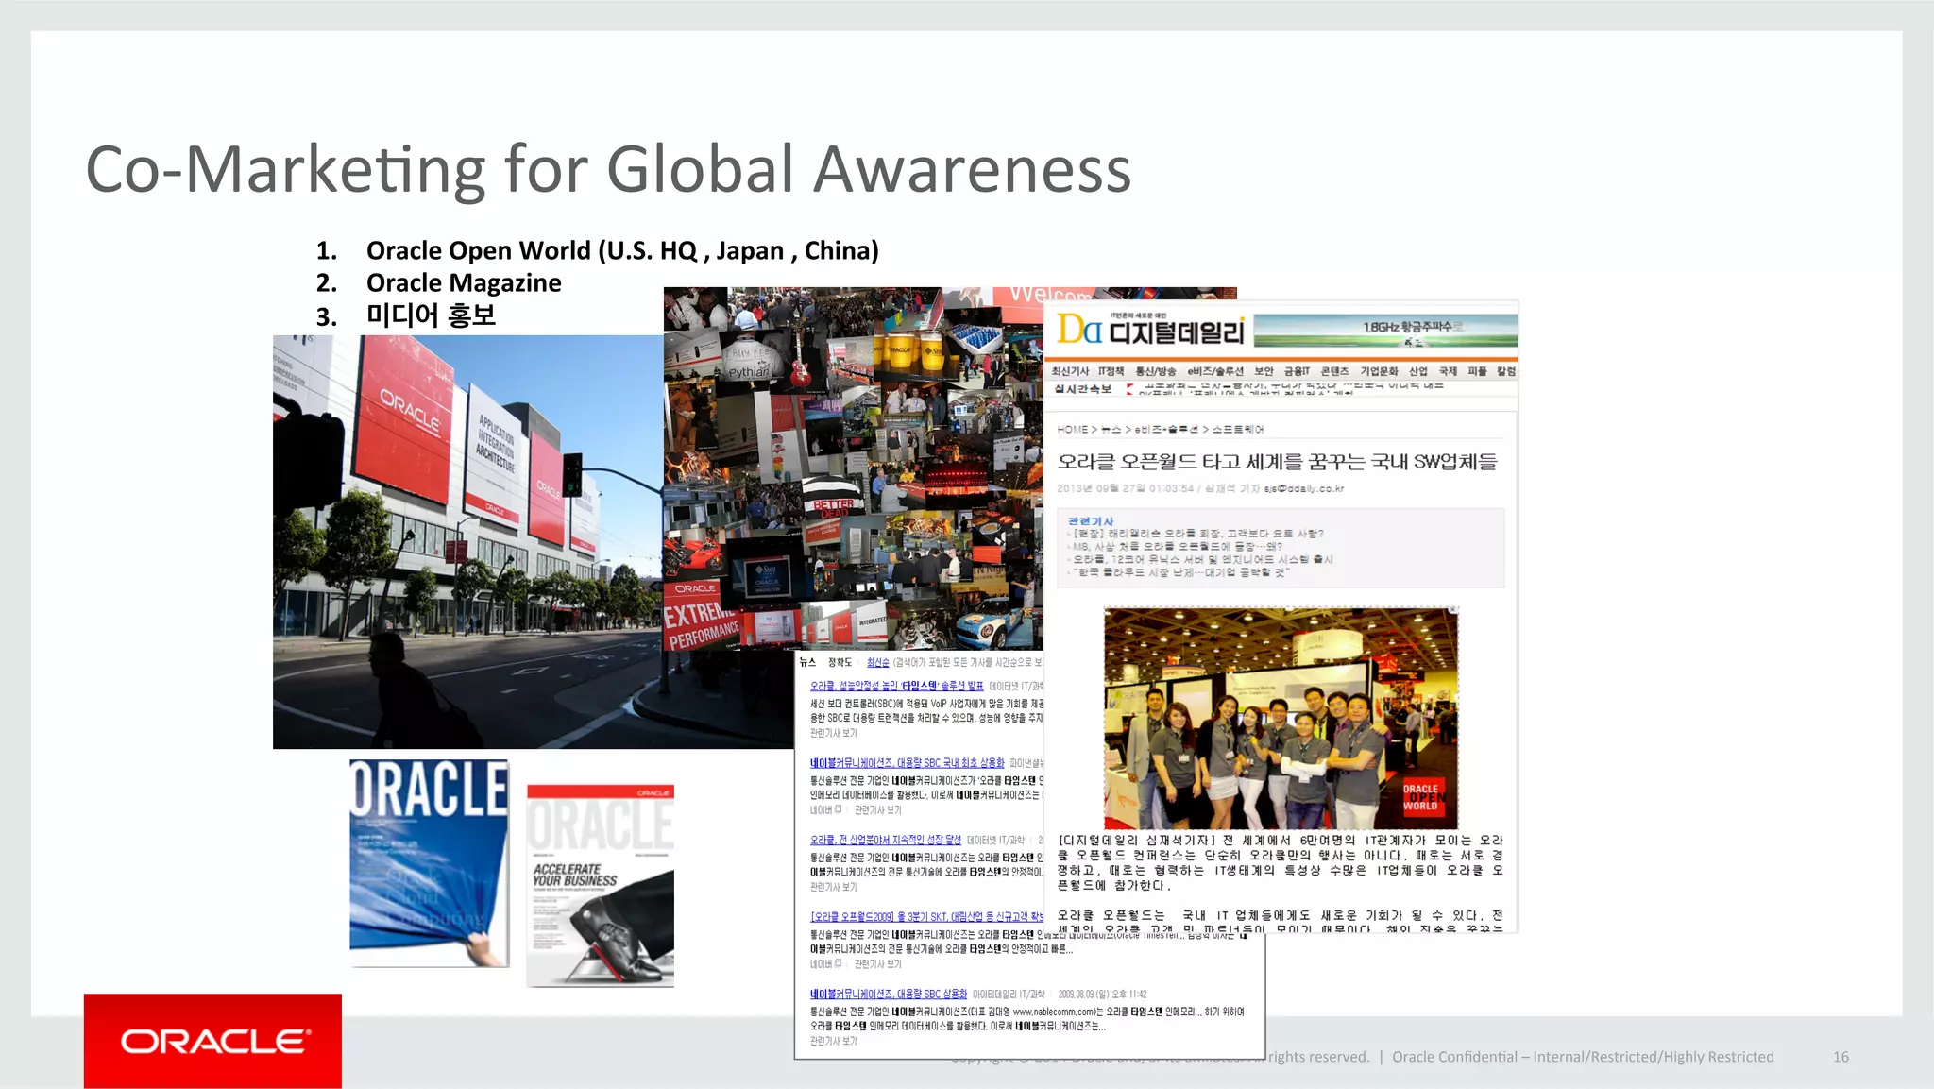1934x1089 pixels.
Task: Open result 오라클, 전 산업분야서 지속적인 성장 달성
Action: point(885,840)
